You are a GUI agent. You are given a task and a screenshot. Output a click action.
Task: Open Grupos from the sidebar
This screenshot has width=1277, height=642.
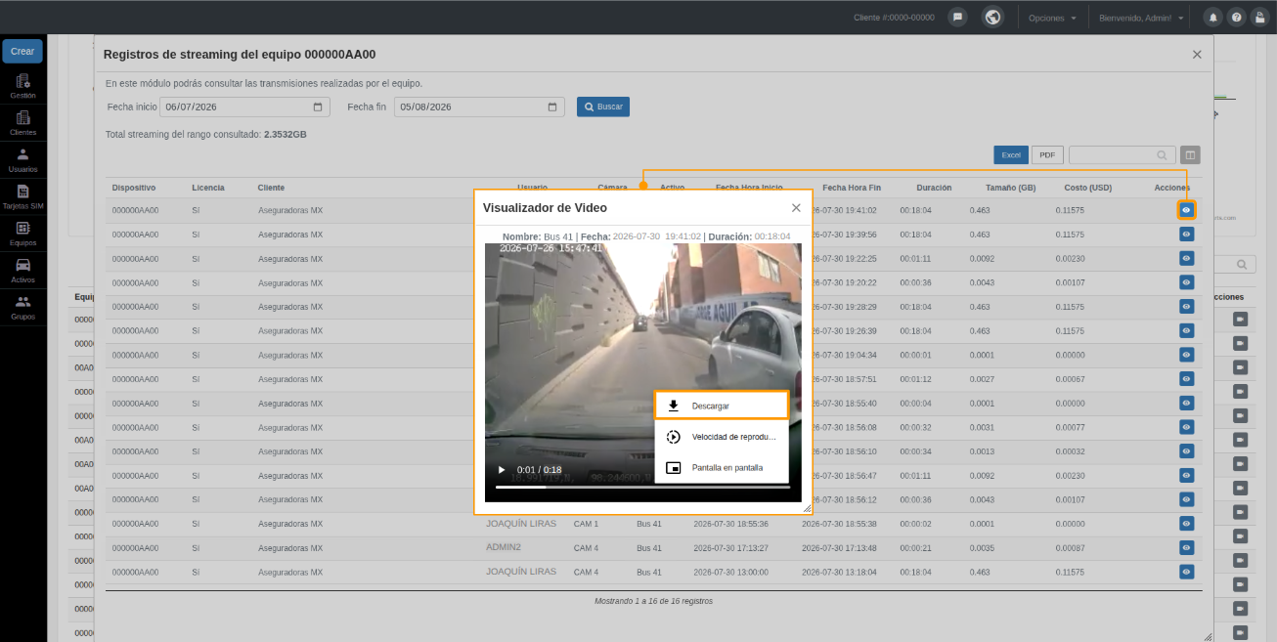click(x=22, y=308)
